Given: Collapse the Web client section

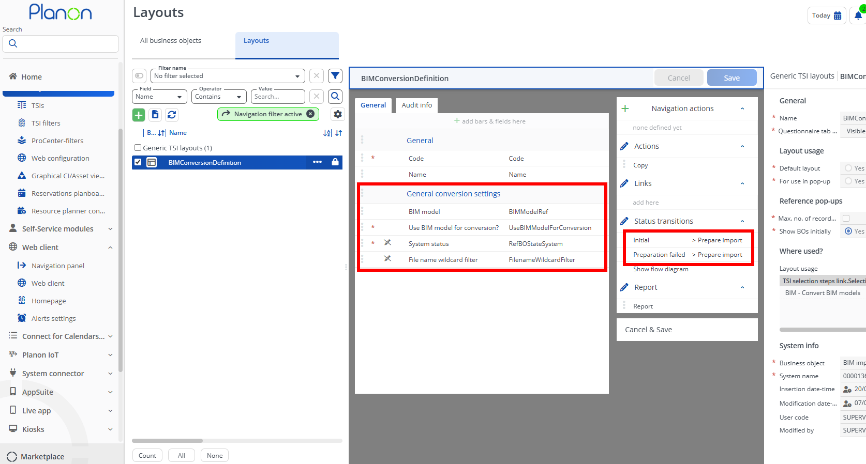Looking at the screenshot, I should [x=110, y=248].
